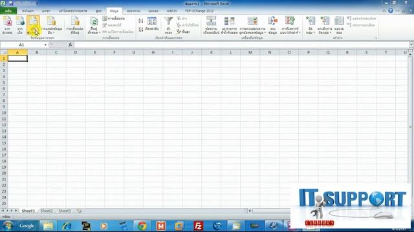The width and height of the screenshot is (414, 232).
Task: Click the horizontal scrollbar left arrow
Action: click(x=250, y=211)
